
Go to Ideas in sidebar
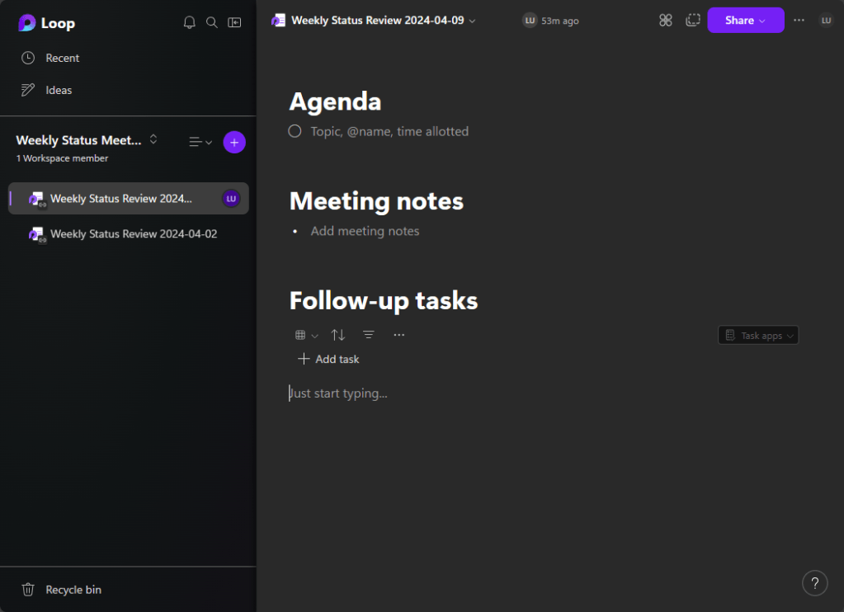[x=59, y=90]
